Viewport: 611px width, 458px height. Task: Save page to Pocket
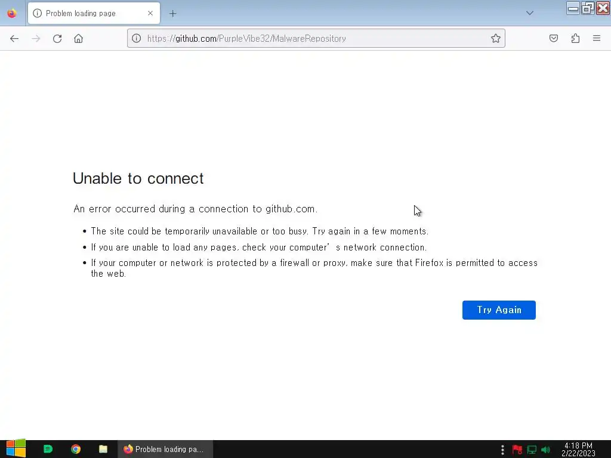(x=554, y=38)
